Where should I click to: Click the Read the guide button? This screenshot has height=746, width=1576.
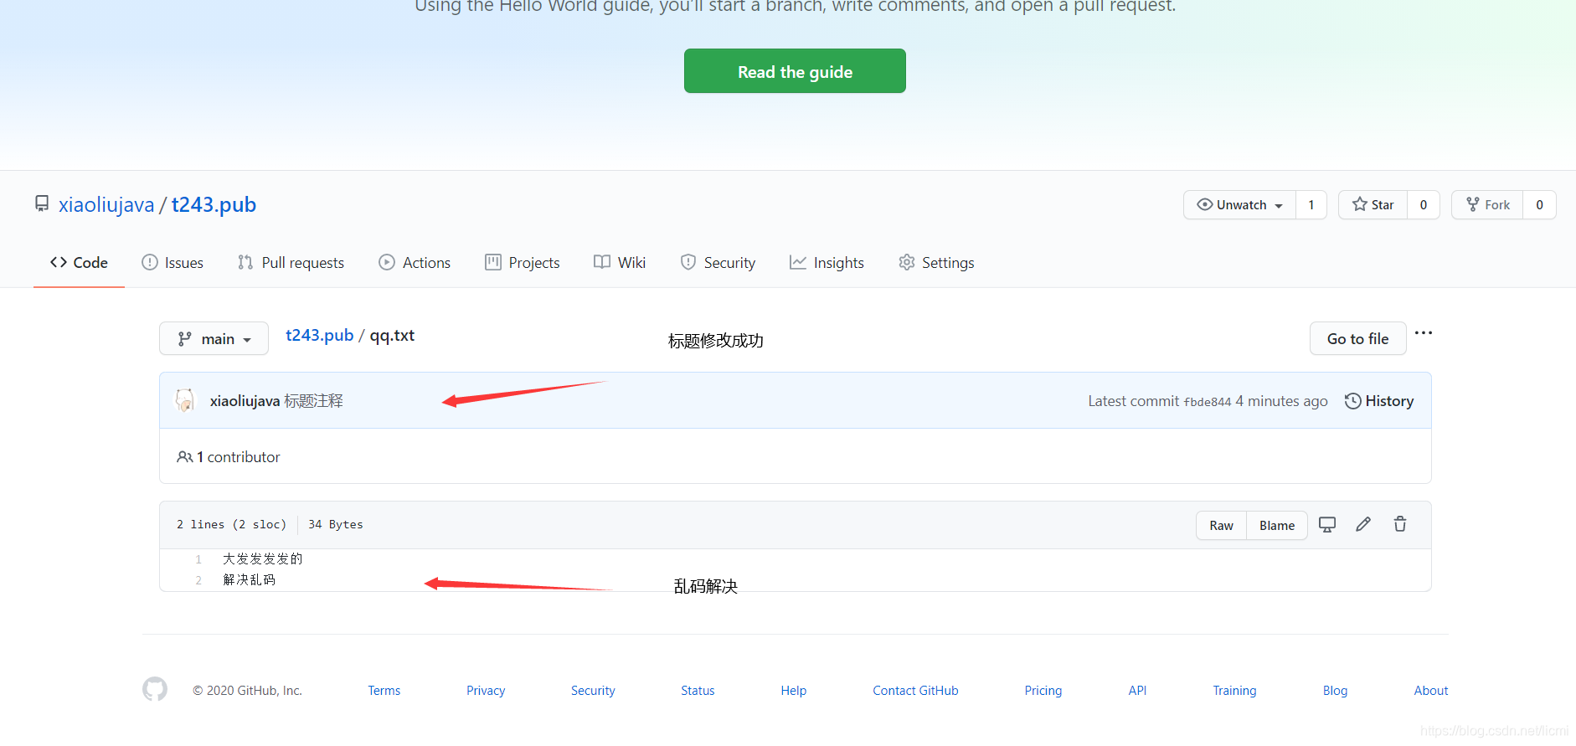[x=795, y=71]
